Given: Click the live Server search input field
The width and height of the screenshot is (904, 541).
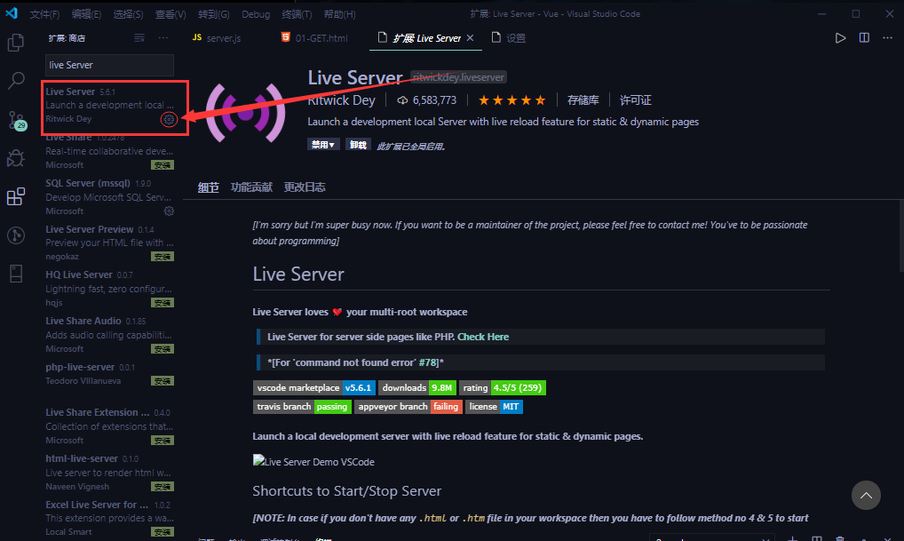Looking at the screenshot, I should (x=108, y=65).
